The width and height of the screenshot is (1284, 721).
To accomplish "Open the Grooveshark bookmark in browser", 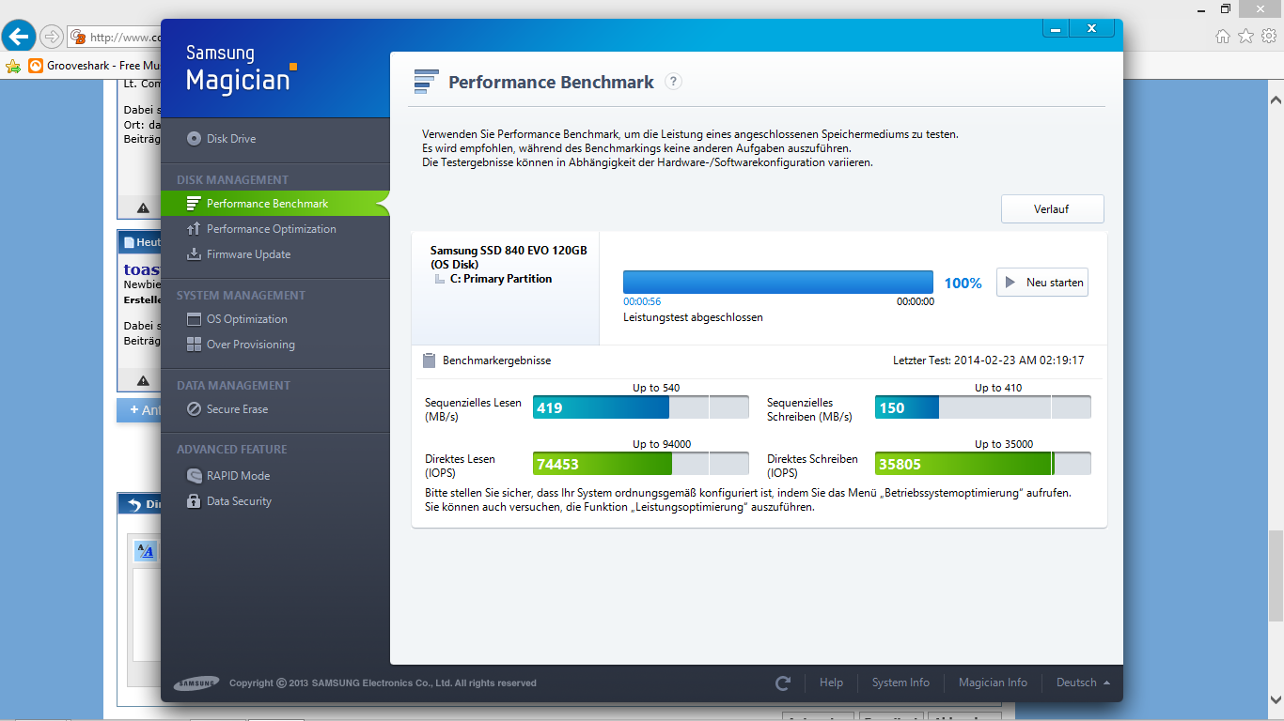I will click(x=94, y=66).
